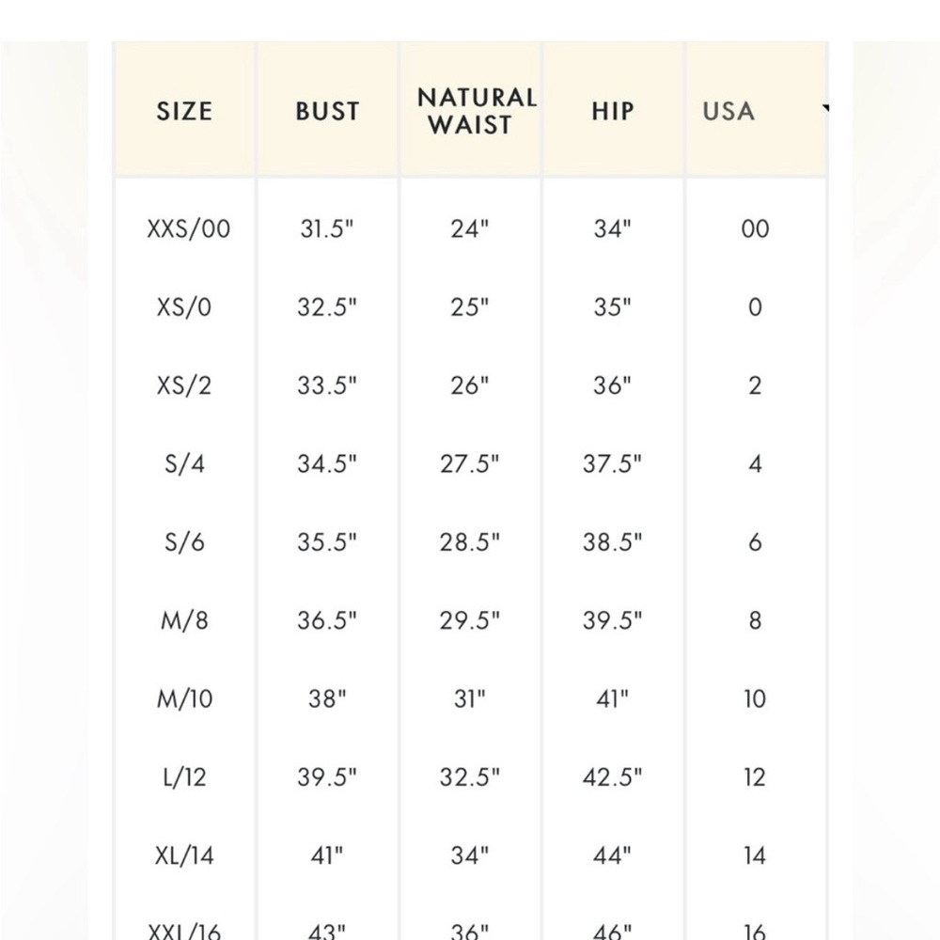Click the 27.5" natural waist cell
Screen dimensions: 940x940
[469, 464]
